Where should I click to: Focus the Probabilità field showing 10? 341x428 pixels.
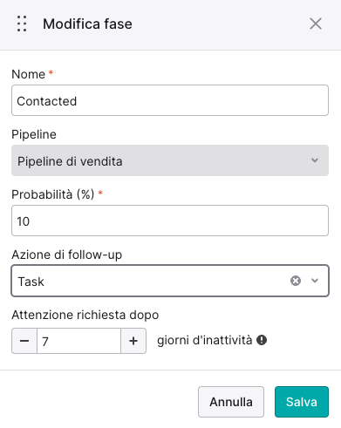point(170,221)
